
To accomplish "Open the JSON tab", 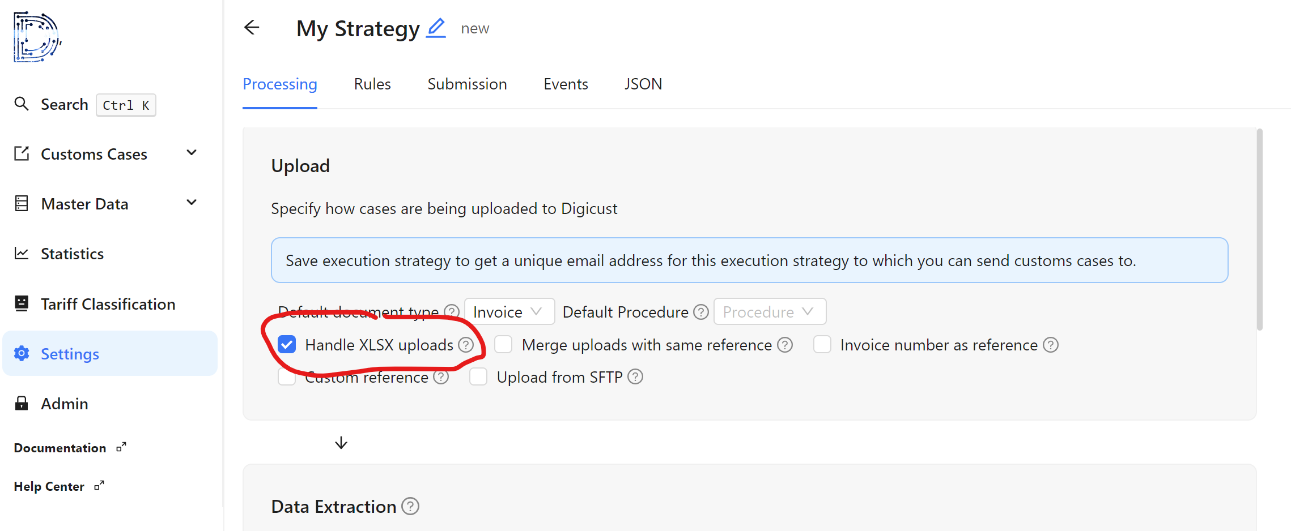I will tap(643, 84).
